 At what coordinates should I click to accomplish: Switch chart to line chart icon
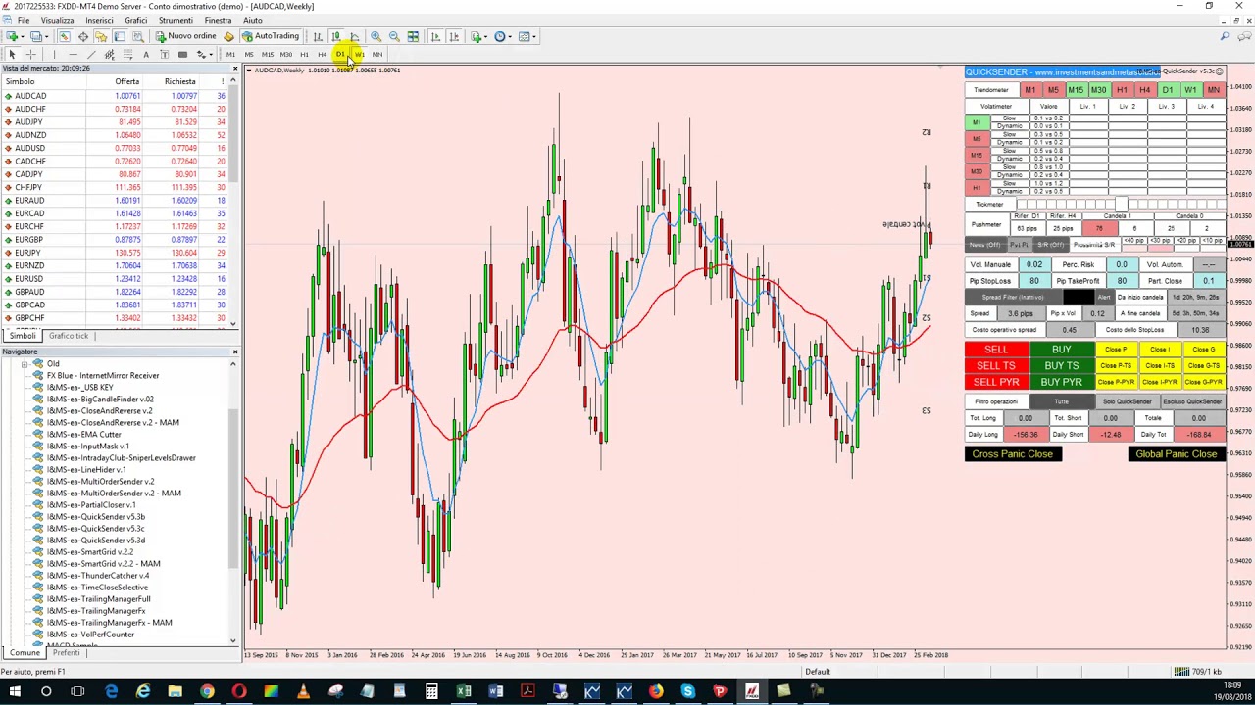pyautogui.click(x=355, y=36)
